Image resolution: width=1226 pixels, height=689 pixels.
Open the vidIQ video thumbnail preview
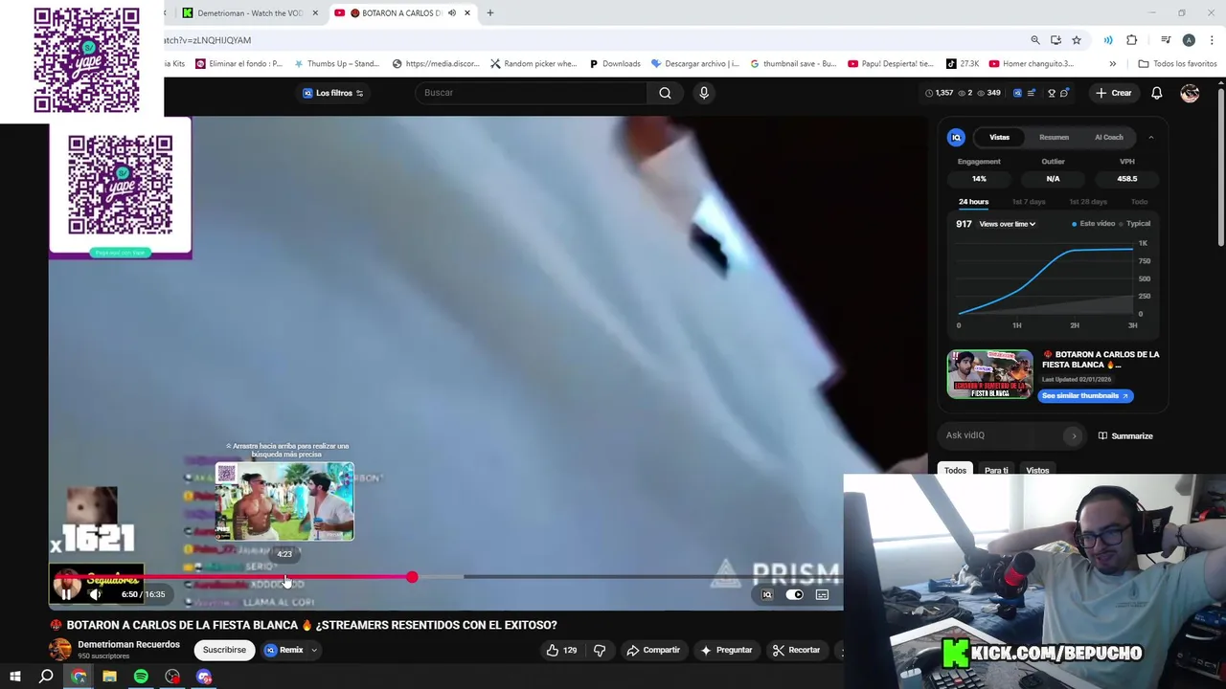click(990, 374)
